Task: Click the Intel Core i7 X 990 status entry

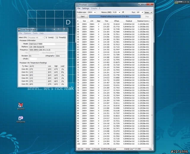Action: (x=132, y=149)
